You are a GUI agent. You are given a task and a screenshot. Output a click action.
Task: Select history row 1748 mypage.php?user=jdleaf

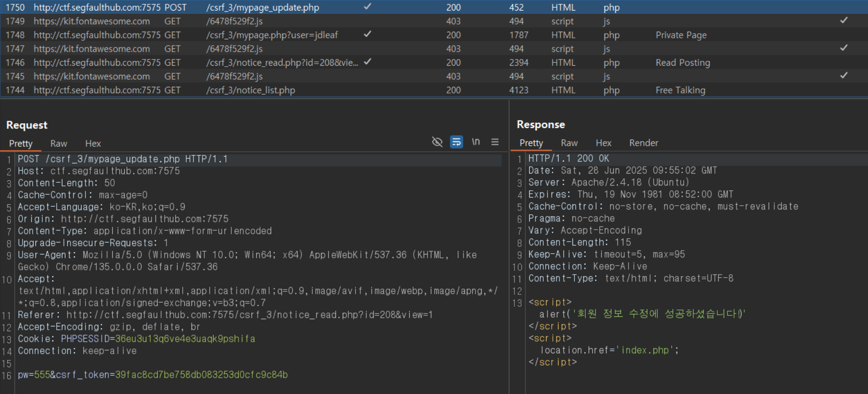pyautogui.click(x=434, y=35)
